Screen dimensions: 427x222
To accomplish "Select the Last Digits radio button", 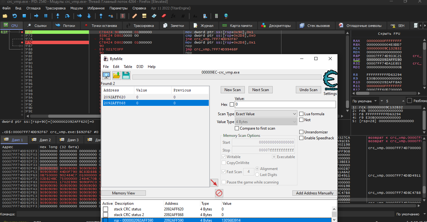I will [x=257, y=175].
